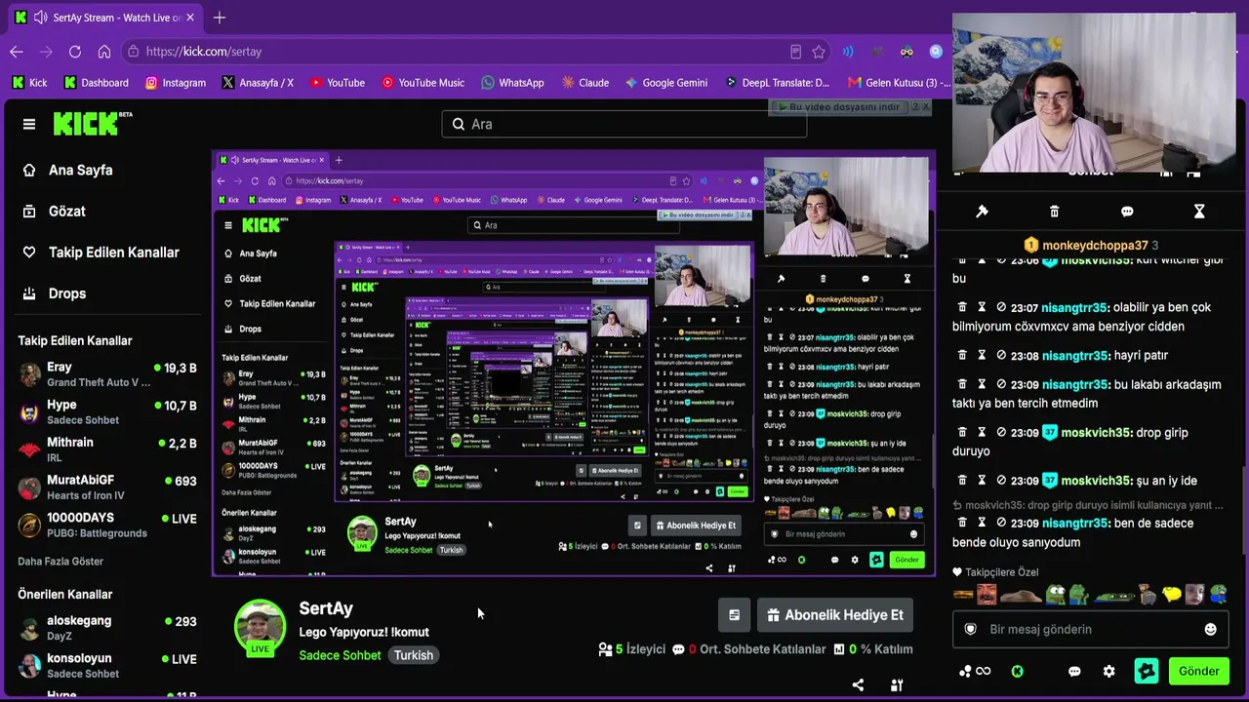Click the trash icon in chat header

coord(1054,212)
